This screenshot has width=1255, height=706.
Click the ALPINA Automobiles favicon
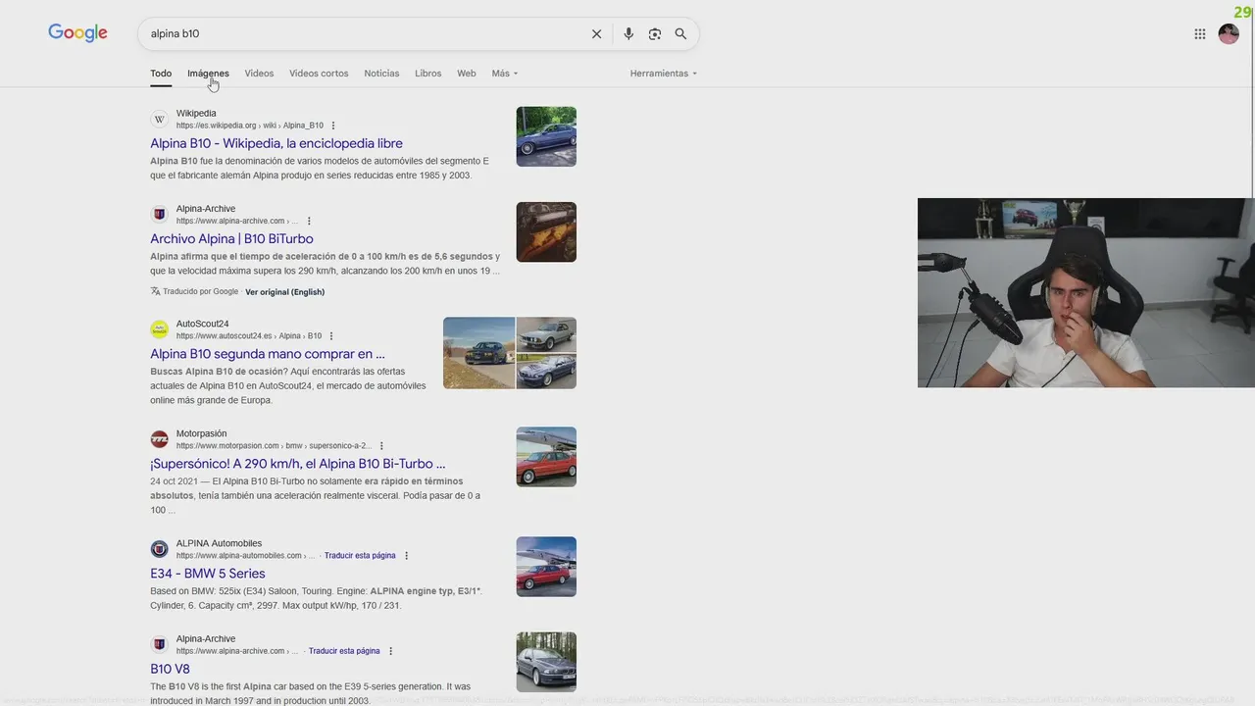[x=159, y=549]
